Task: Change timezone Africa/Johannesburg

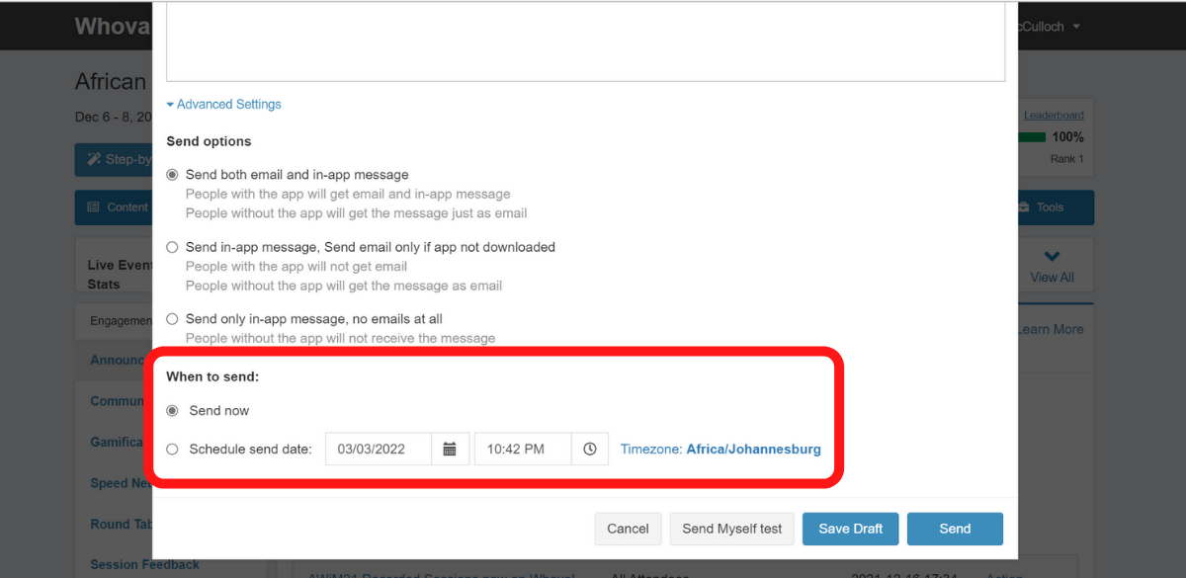Action: pos(752,450)
